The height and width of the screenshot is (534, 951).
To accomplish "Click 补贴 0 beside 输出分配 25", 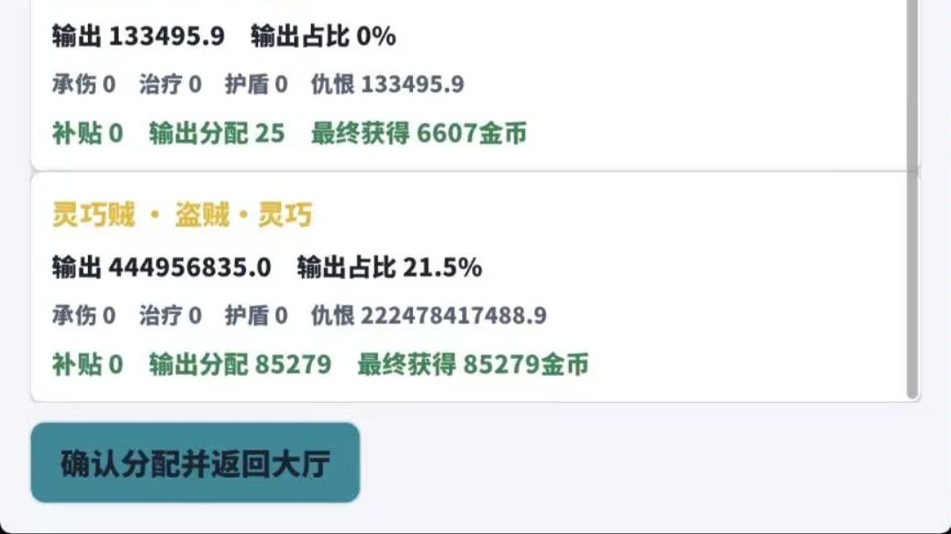I will 87,134.
